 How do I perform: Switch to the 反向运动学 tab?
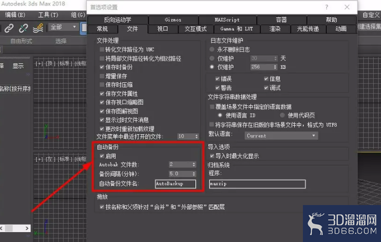pyautogui.click(x=118, y=20)
